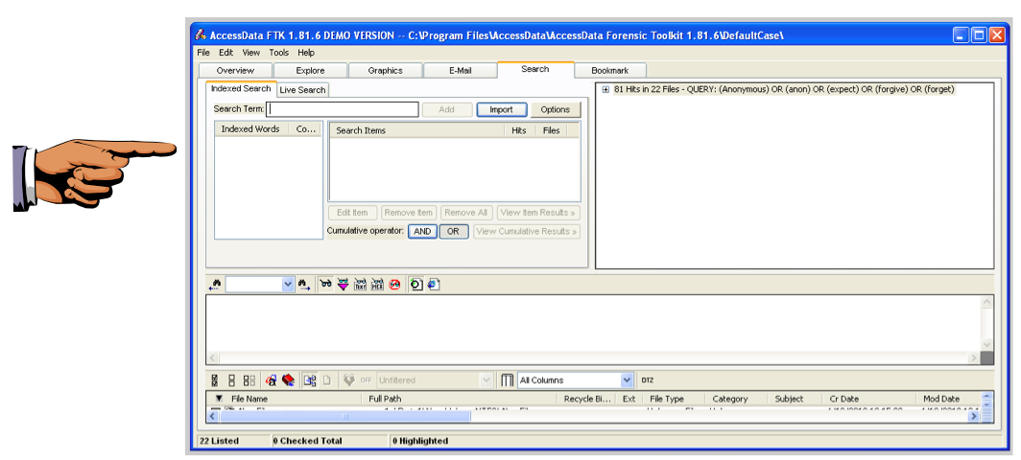Screen dimensions: 1021x460
Task: Switch to the Explore tab
Action: coord(311,70)
